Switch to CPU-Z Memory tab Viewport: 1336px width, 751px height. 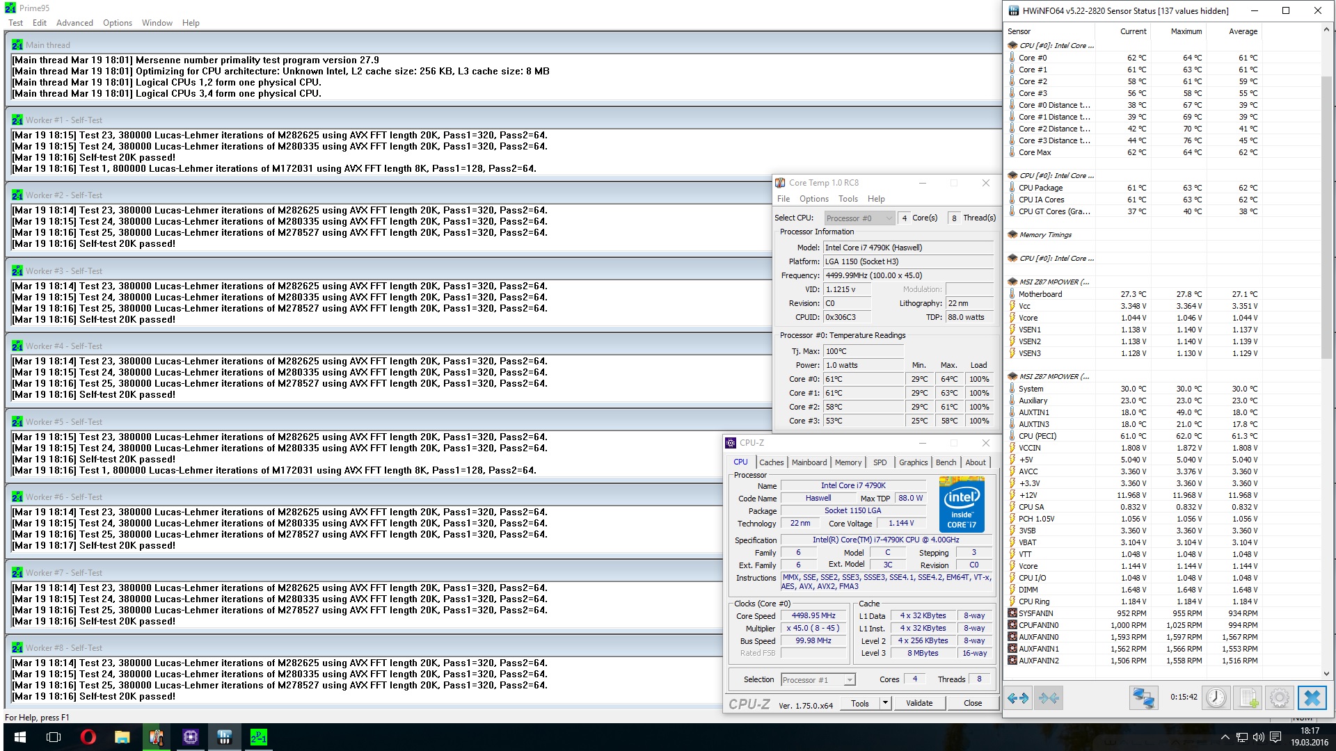[848, 462]
